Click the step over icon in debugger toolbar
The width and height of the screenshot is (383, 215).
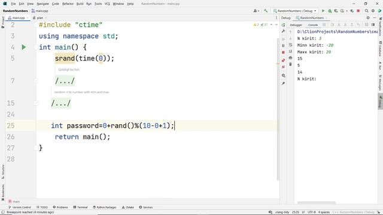pos(332,24)
